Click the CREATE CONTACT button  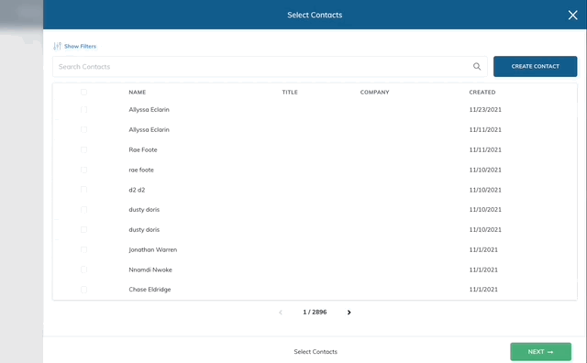(x=535, y=66)
